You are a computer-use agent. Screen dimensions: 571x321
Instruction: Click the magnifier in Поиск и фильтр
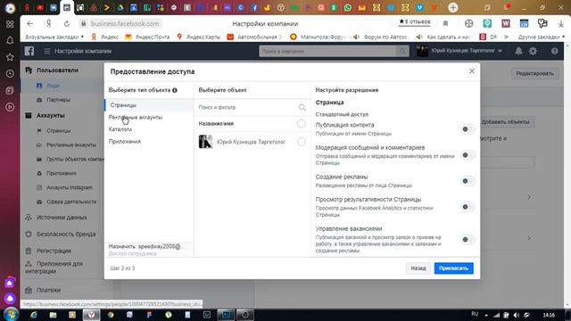302,107
